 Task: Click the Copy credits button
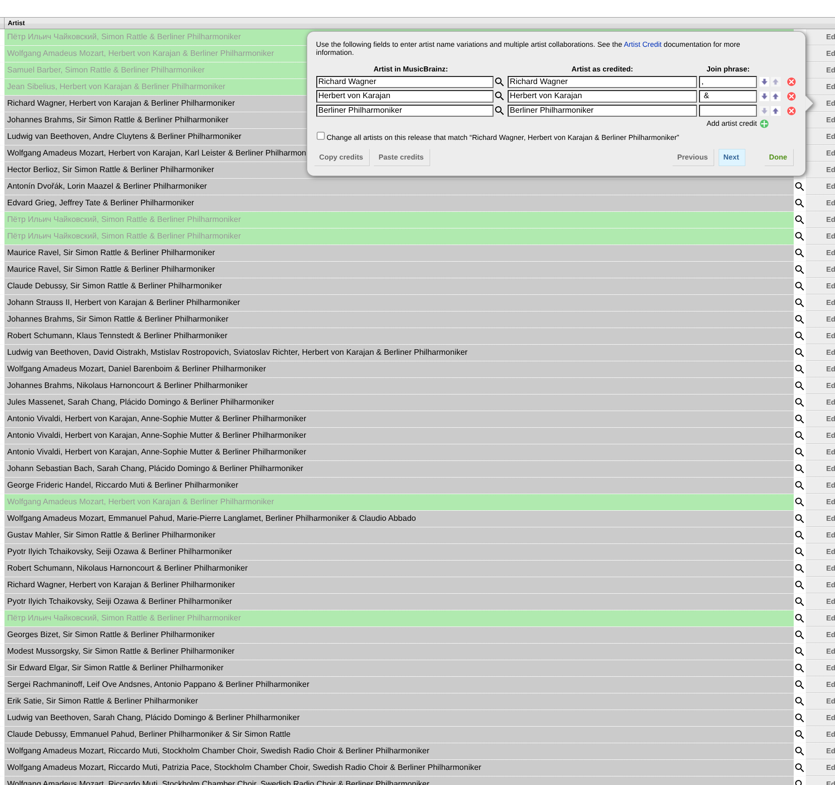pos(341,157)
